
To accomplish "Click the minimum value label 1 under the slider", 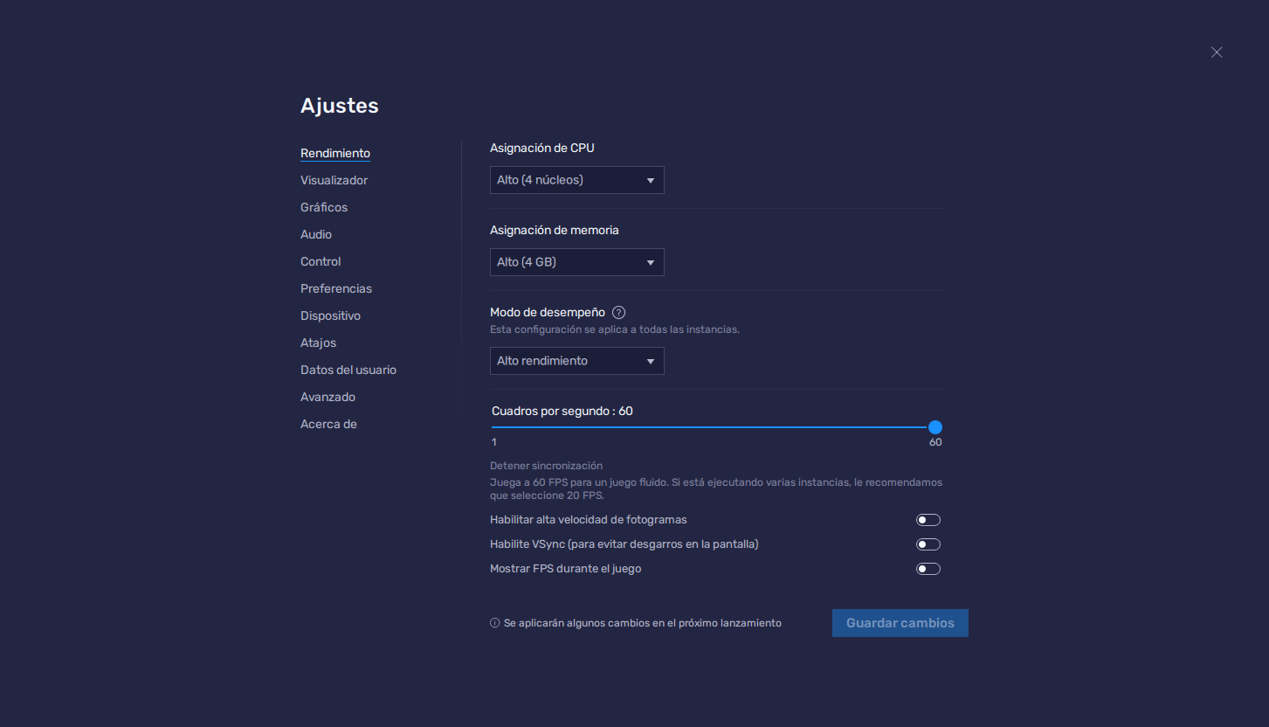I will (x=494, y=442).
